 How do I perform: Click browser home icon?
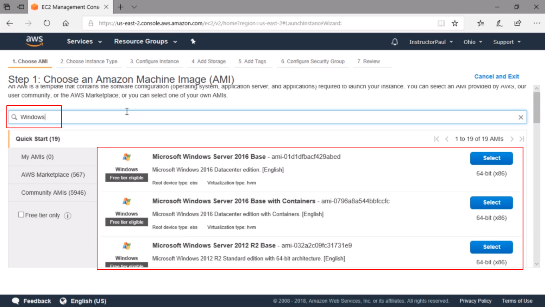click(66, 23)
